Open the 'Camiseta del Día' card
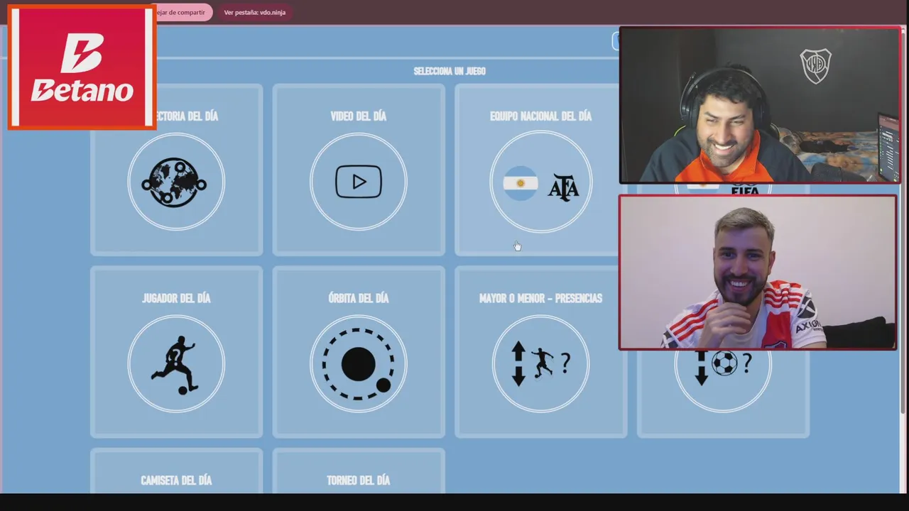This screenshot has width=909, height=511. tap(176, 471)
